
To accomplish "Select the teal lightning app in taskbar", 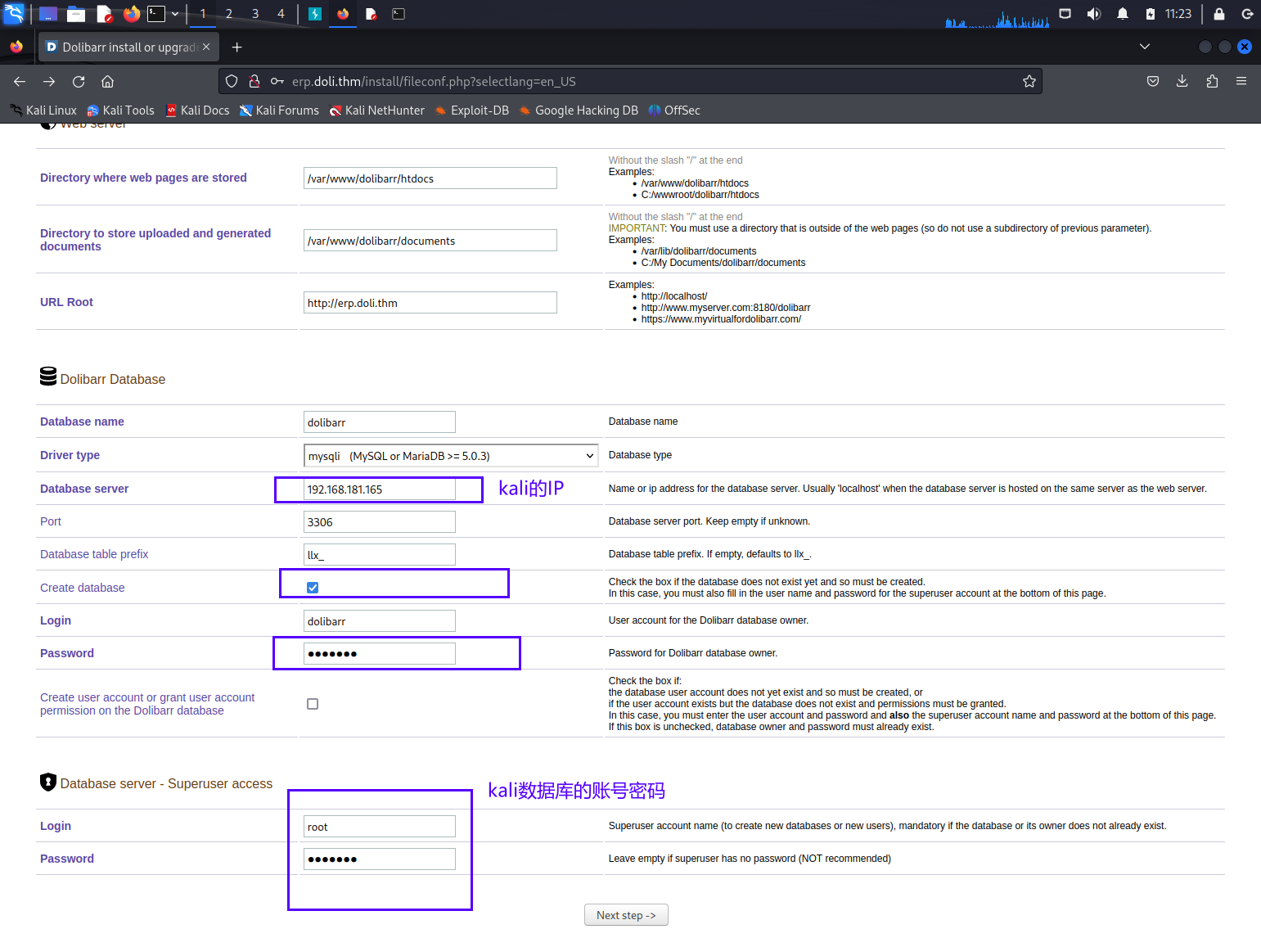I will point(314,14).
